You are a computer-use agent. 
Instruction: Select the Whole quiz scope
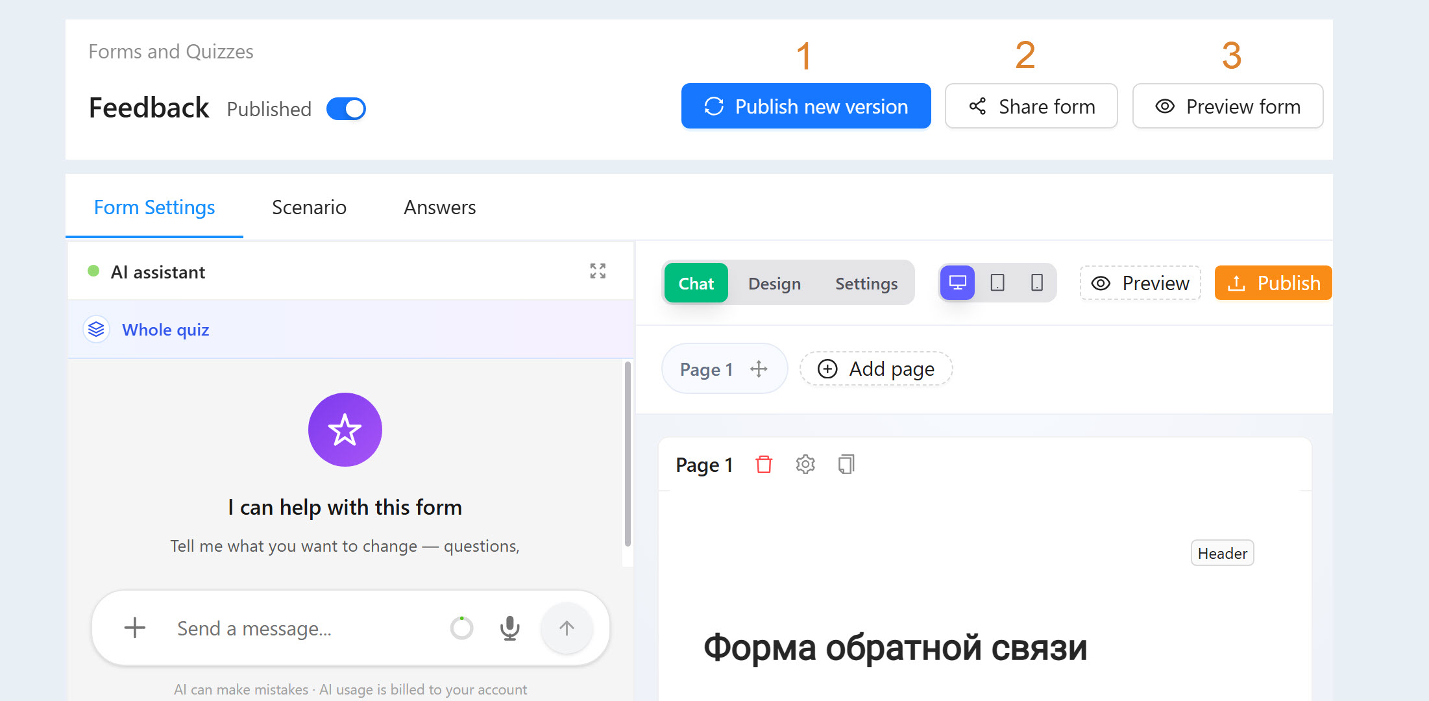[x=350, y=330]
